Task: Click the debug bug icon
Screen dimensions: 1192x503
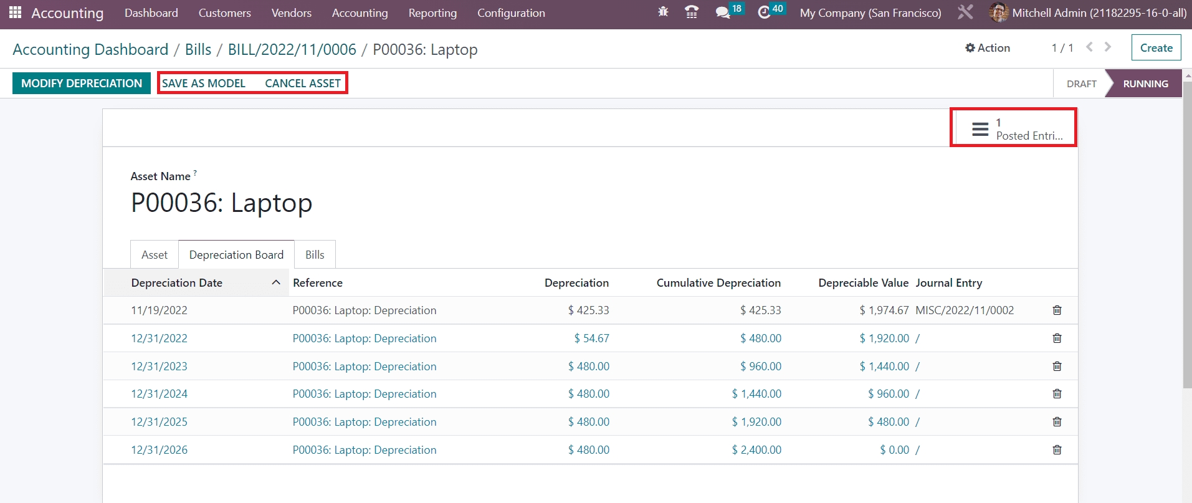Action: [663, 12]
